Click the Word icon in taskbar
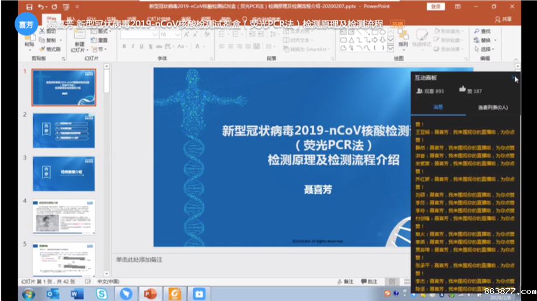 click(77, 293)
